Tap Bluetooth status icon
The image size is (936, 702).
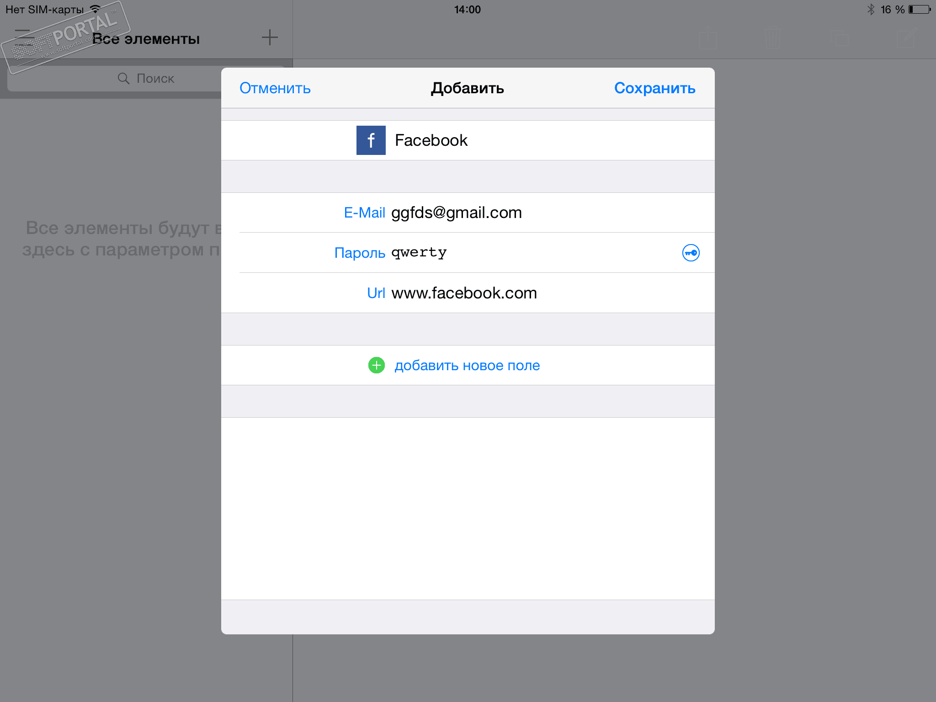point(871,10)
